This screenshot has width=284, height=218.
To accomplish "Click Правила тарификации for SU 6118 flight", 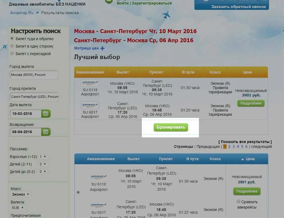I will click(x=220, y=90).
